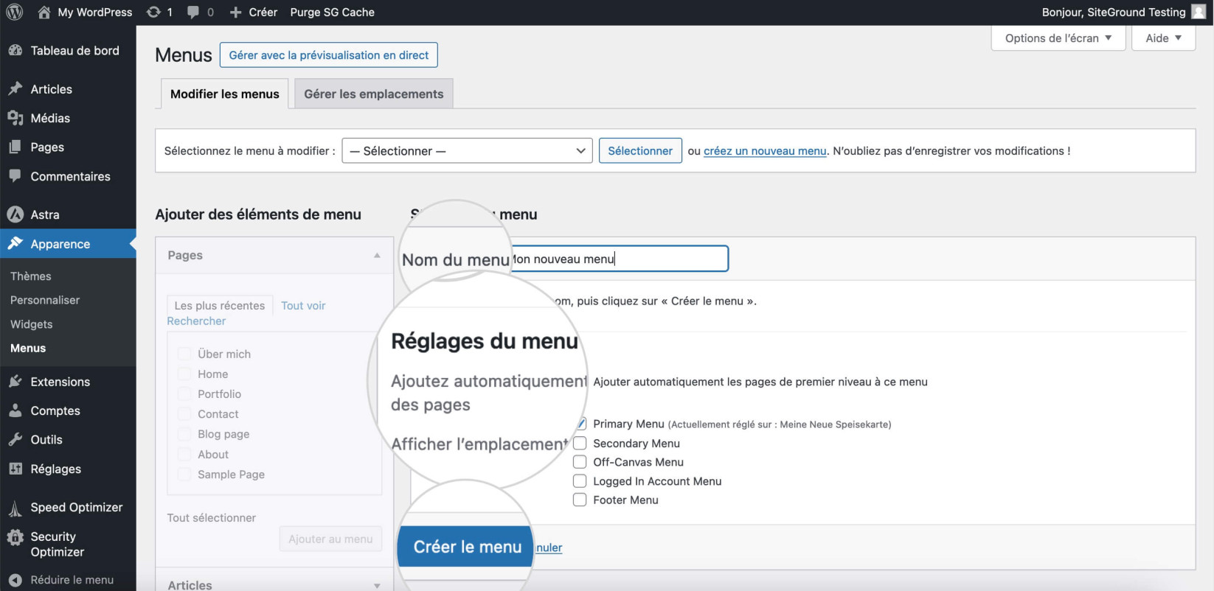1214x591 pixels.
Task: Click the Créer le menu button
Action: point(465,547)
